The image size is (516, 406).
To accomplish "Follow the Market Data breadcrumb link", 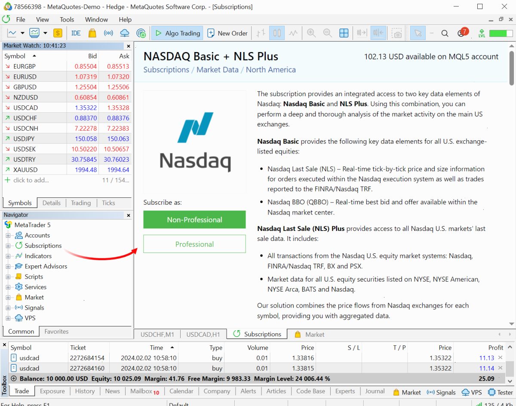I will tap(217, 70).
